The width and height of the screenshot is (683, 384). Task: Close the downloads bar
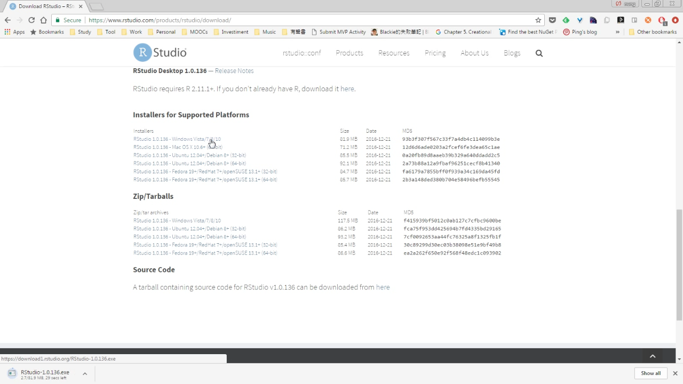click(x=675, y=373)
